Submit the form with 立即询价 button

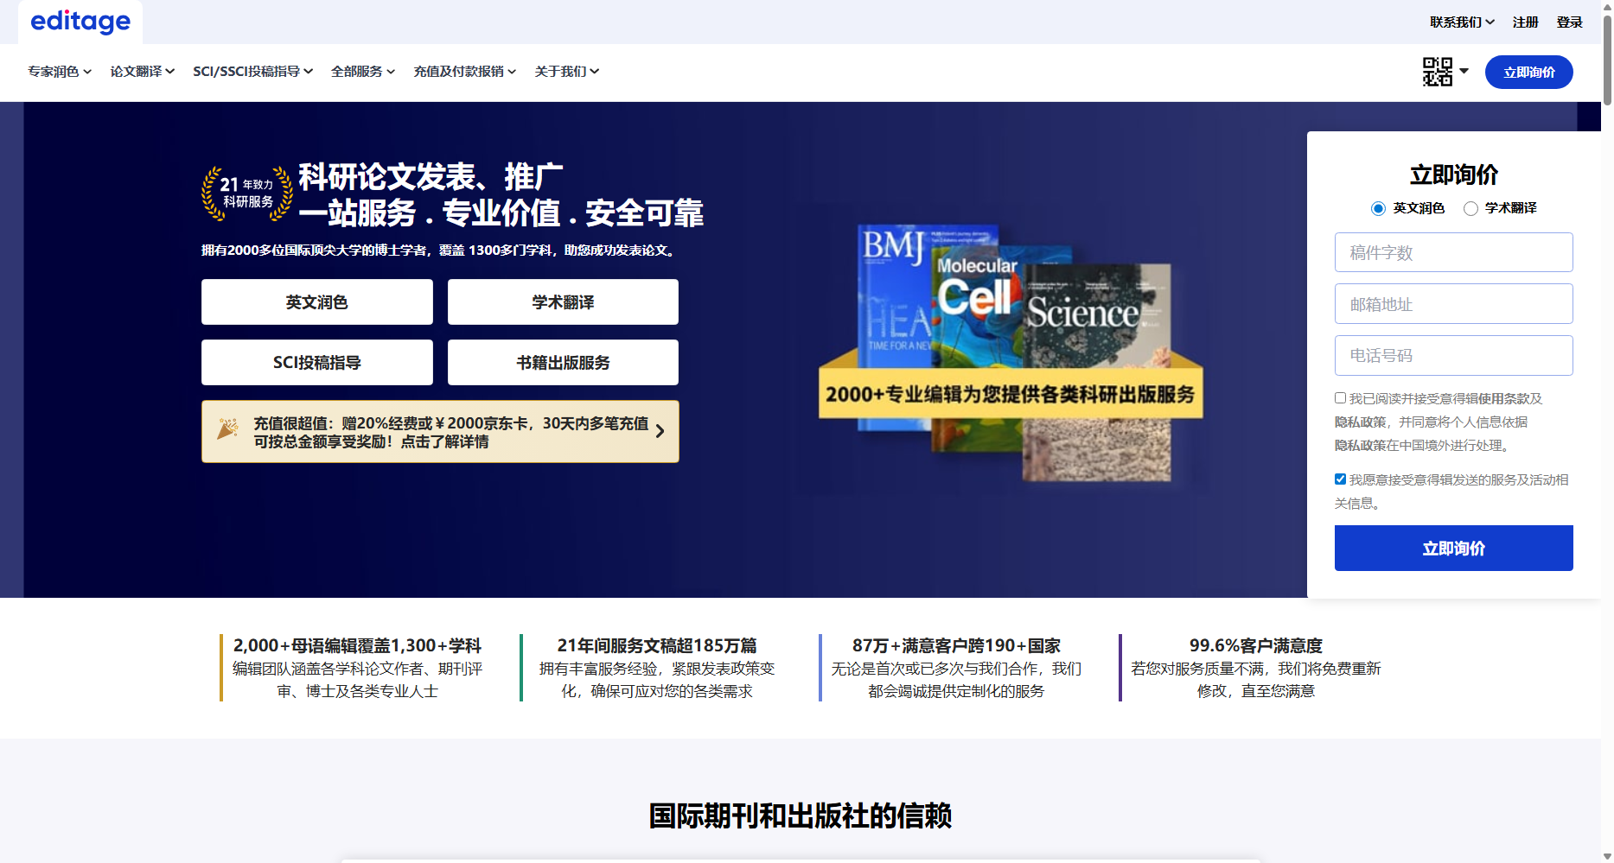[x=1454, y=549]
